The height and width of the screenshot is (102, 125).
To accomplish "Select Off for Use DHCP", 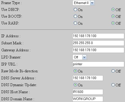I will click(x=113, y=10).
